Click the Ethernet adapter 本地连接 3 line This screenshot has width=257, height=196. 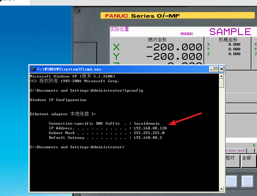(63, 114)
